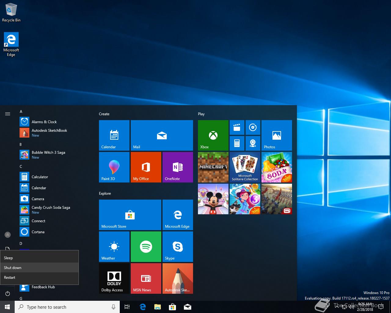Open the MSN News tile

[x=146, y=278]
